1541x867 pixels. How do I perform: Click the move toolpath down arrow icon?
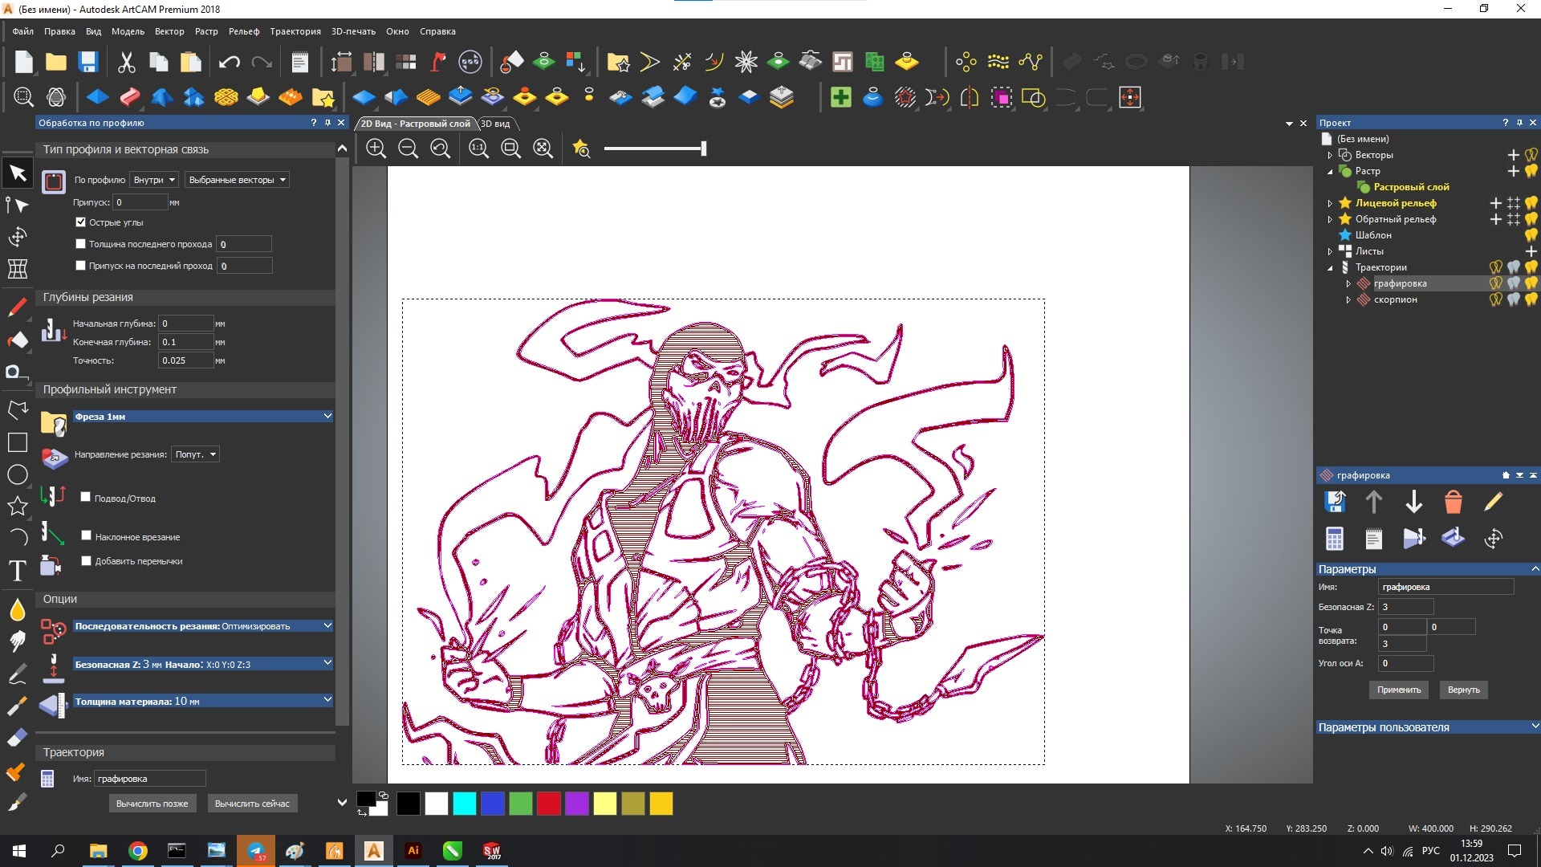[x=1413, y=502]
